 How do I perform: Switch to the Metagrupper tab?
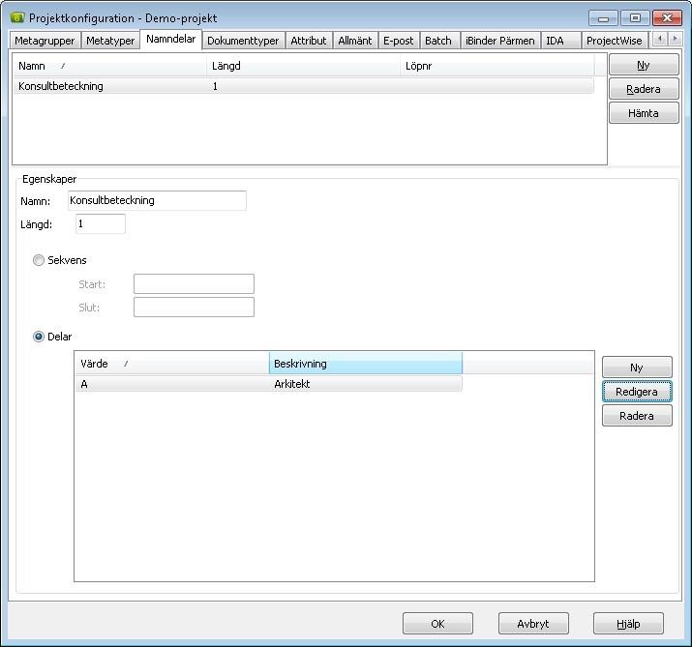point(45,41)
